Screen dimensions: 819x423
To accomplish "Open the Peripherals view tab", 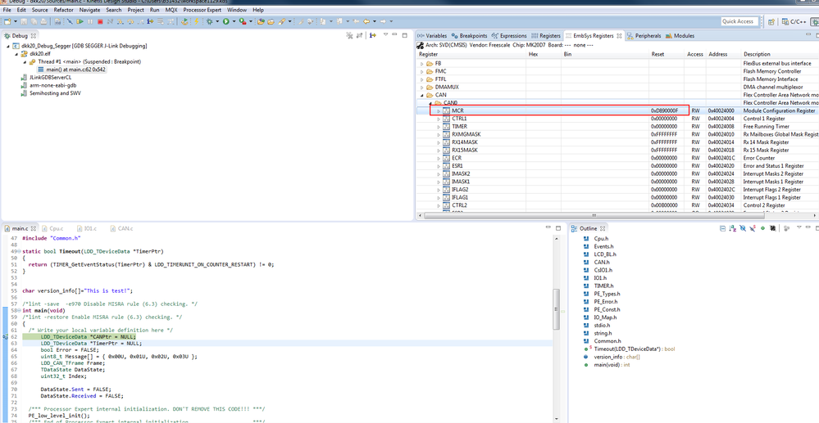I will tap(647, 36).
